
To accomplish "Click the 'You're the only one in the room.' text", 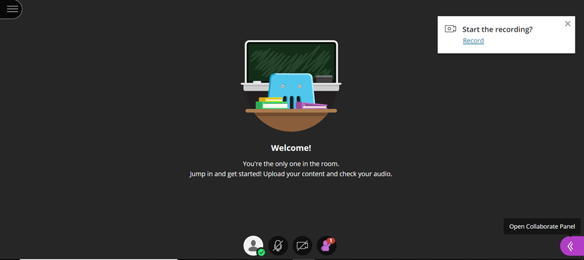I will click(x=291, y=164).
